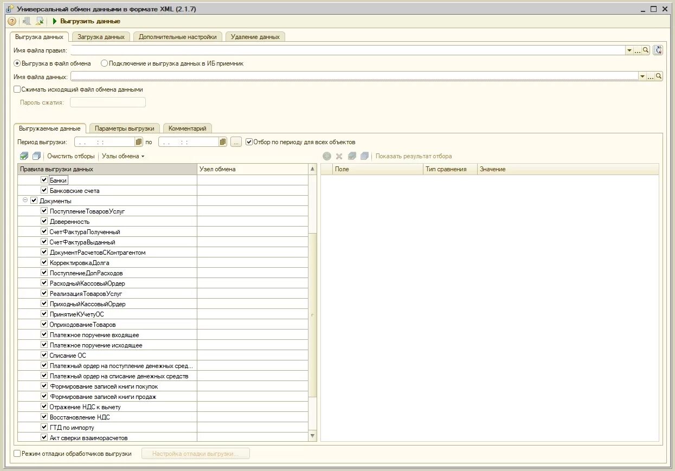The image size is (675, 471).
Task: Switch to Загрузка данных tab
Action: [101, 37]
